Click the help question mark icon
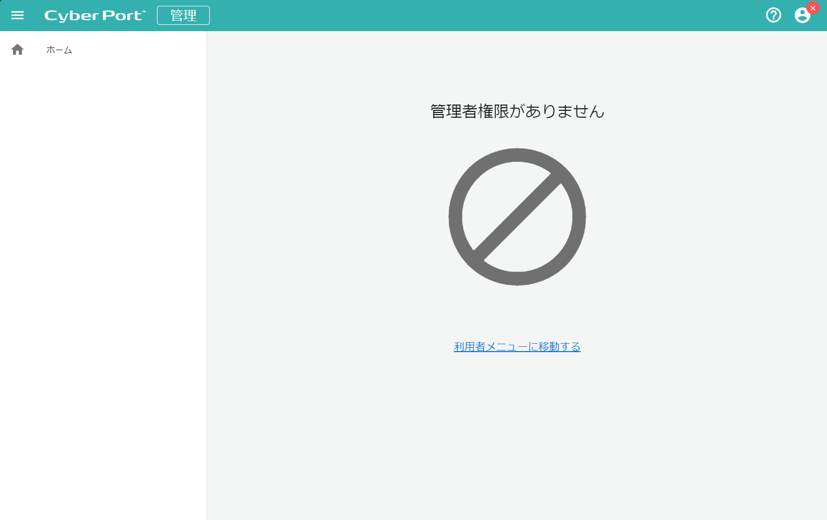 (x=773, y=15)
